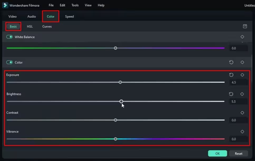Switch to the Speed tab
The image size is (255, 161).
point(69,17)
